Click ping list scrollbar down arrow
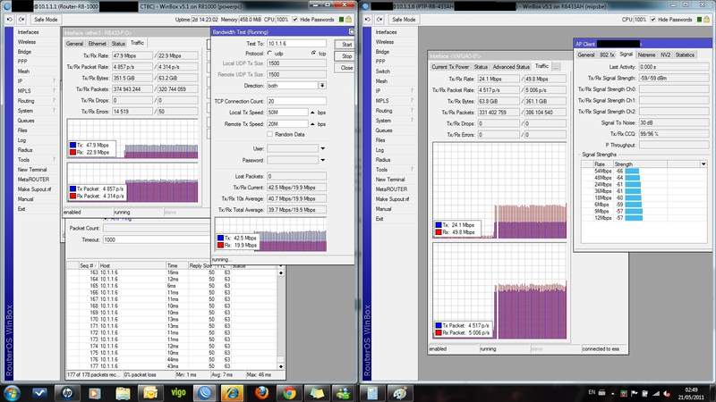Screen dimensions: 716x402 (281, 366)
